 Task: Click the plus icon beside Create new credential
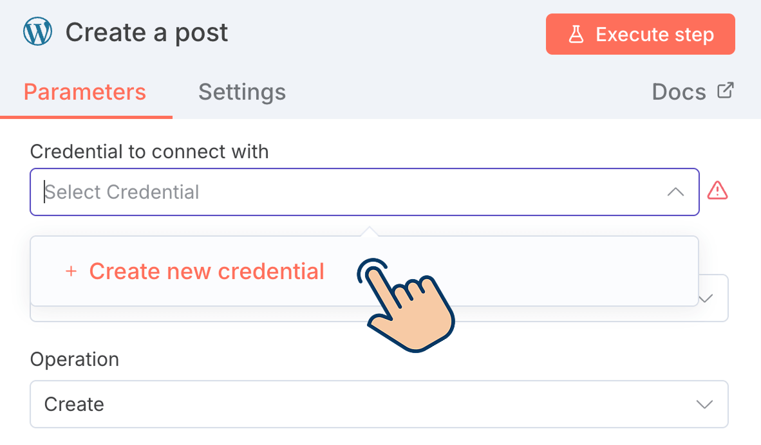[70, 271]
